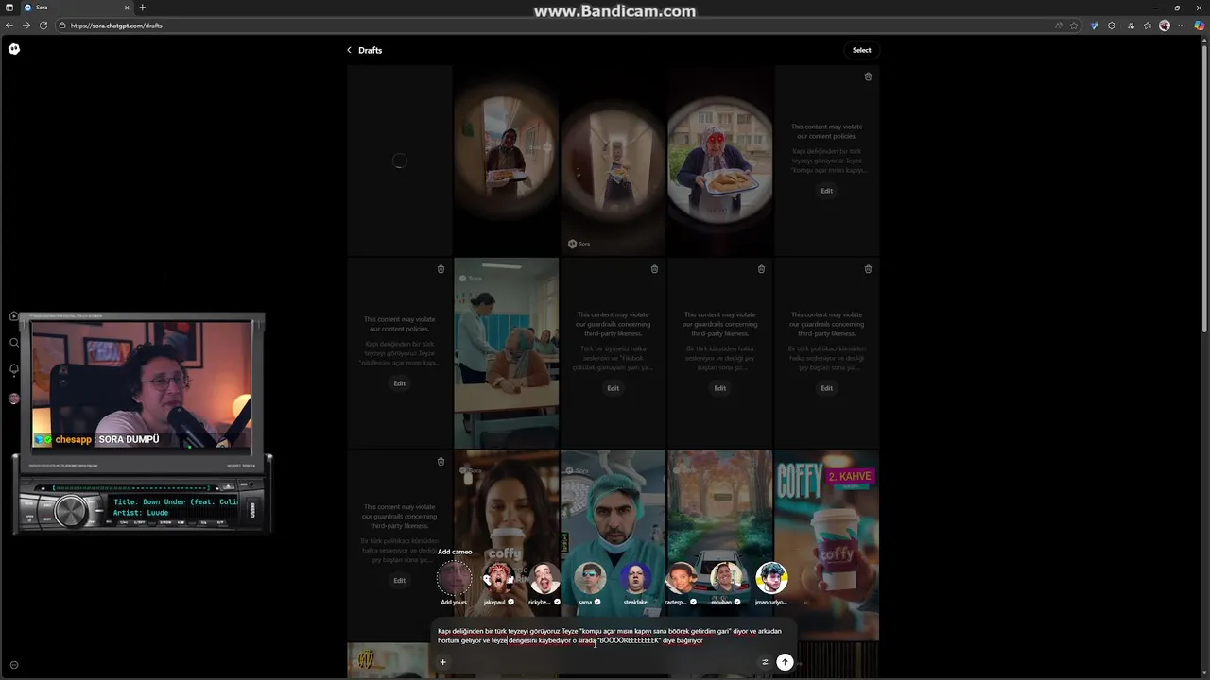Delete the blocked "Türk bir siyasetçi" draft
This screenshot has height=680, width=1210.
click(654, 269)
